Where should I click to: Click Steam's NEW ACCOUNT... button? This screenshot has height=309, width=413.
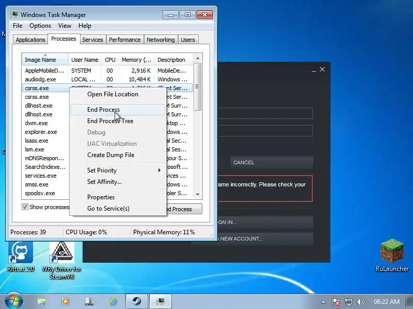pyautogui.click(x=265, y=238)
